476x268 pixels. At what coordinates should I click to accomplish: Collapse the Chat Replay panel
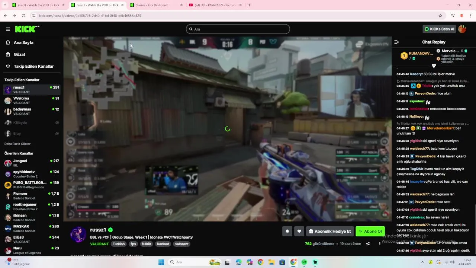pyautogui.click(x=396, y=42)
